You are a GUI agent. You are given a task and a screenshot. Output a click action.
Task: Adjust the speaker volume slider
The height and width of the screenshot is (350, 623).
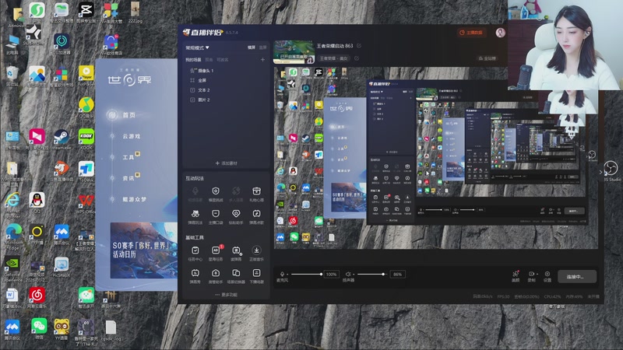(x=371, y=275)
